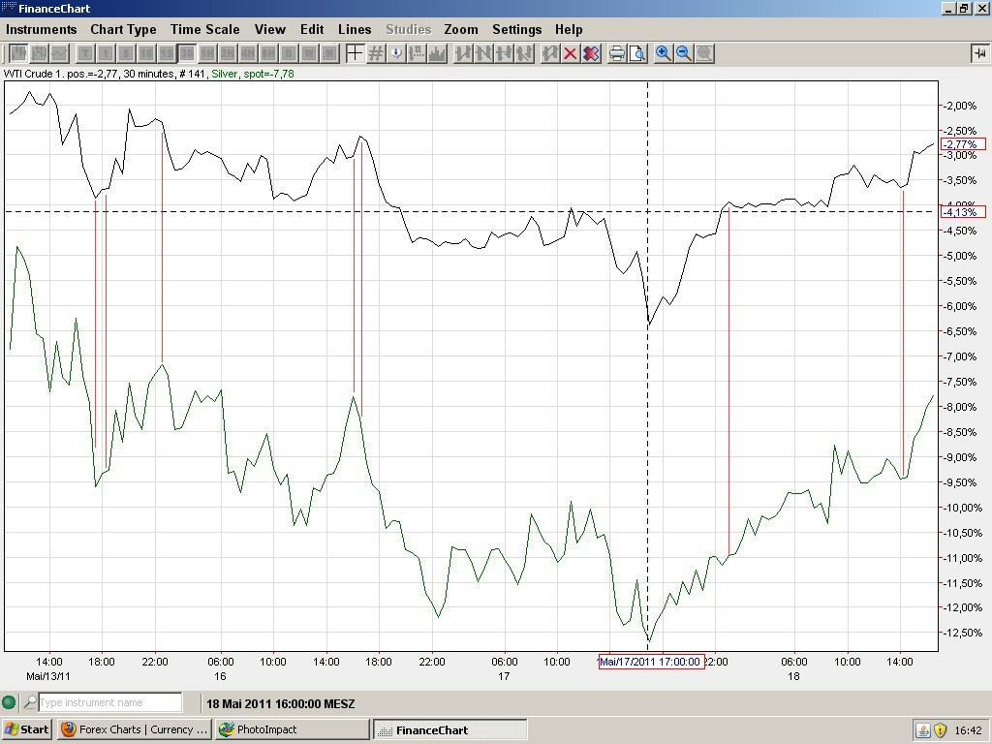The width and height of the screenshot is (992, 744).
Task: Open the Settings menu
Action: pos(516,29)
